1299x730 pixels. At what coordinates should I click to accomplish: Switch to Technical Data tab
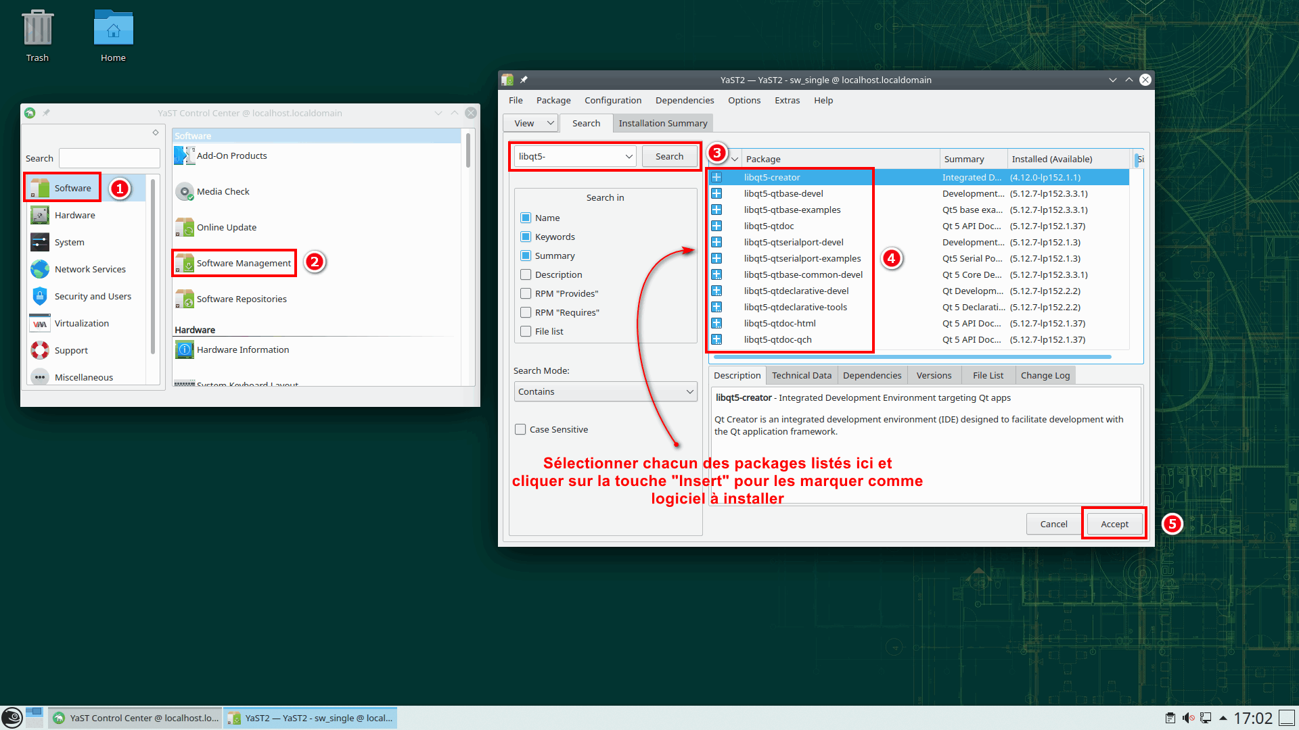pos(802,375)
